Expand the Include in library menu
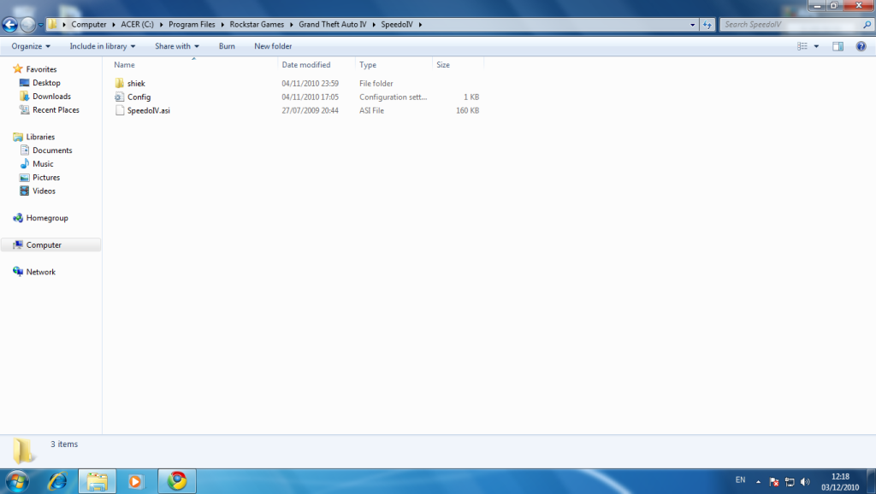876x494 pixels. (103, 46)
